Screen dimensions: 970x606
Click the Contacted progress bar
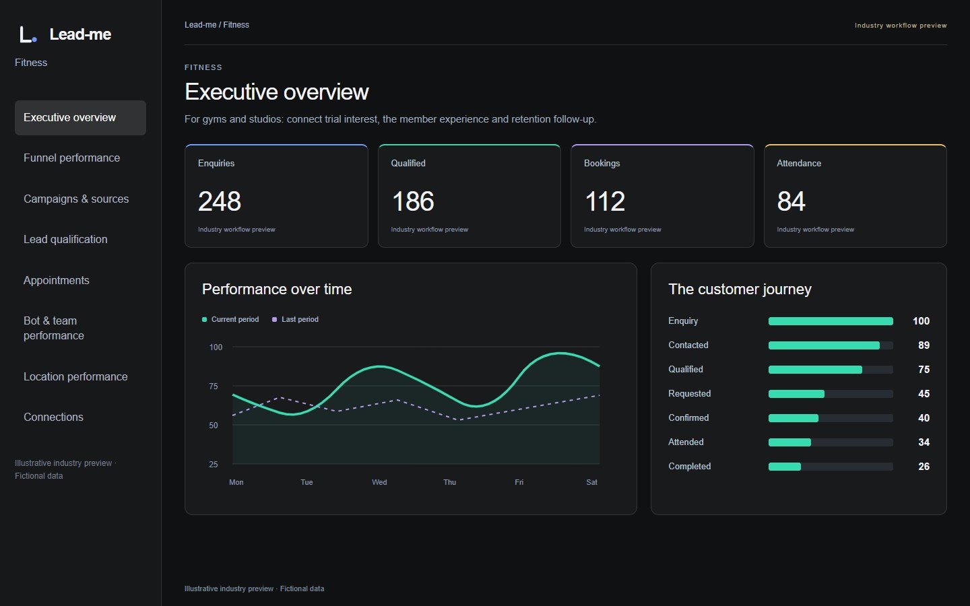(831, 345)
